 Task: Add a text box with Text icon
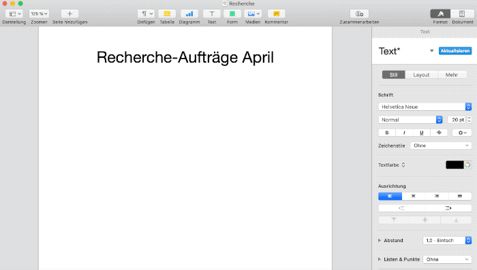tap(212, 14)
